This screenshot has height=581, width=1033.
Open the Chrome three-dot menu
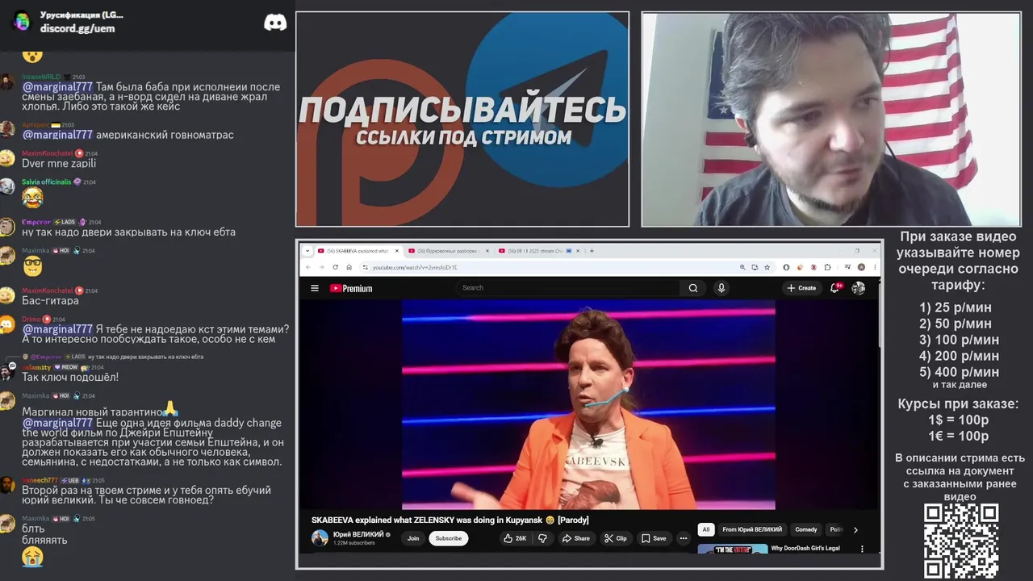[875, 267]
